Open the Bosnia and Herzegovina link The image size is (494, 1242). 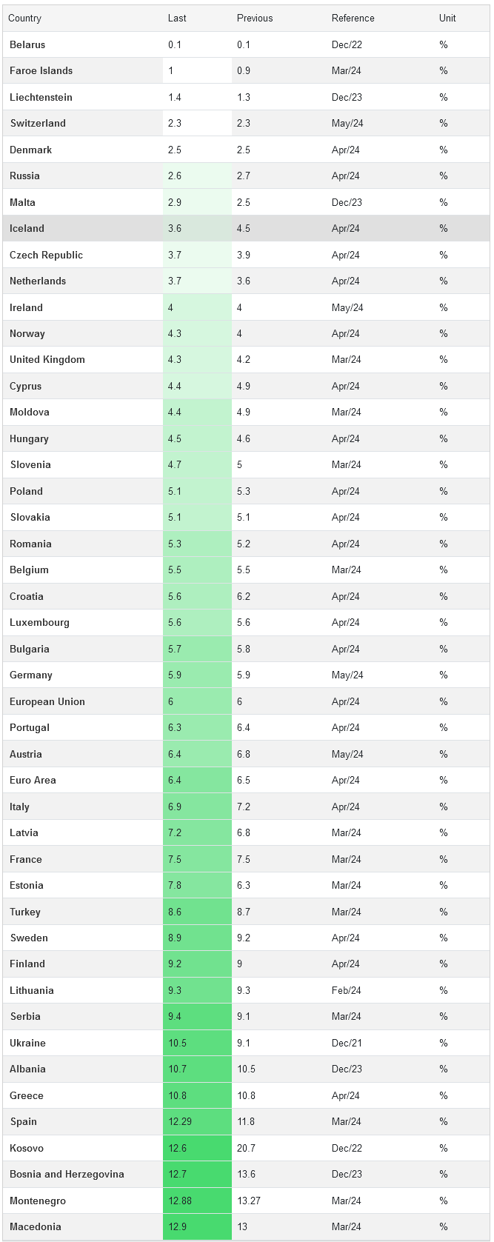(67, 1175)
